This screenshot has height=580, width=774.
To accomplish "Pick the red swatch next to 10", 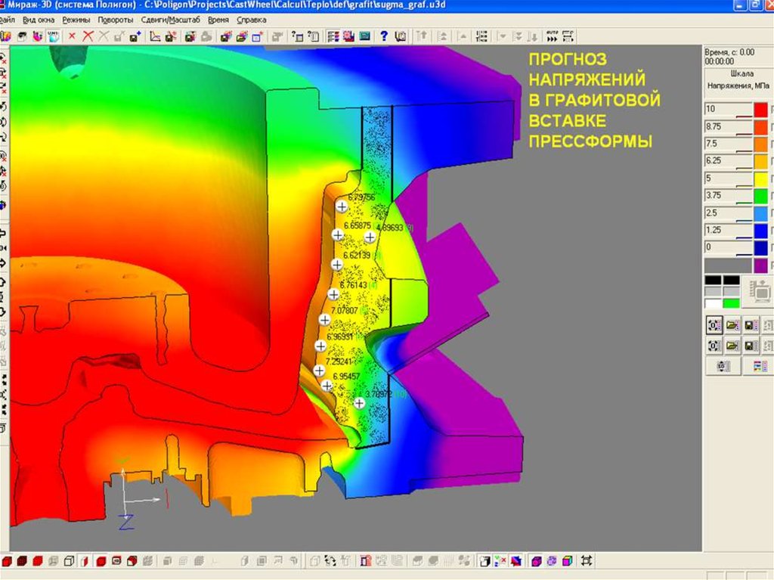I will (x=760, y=109).
